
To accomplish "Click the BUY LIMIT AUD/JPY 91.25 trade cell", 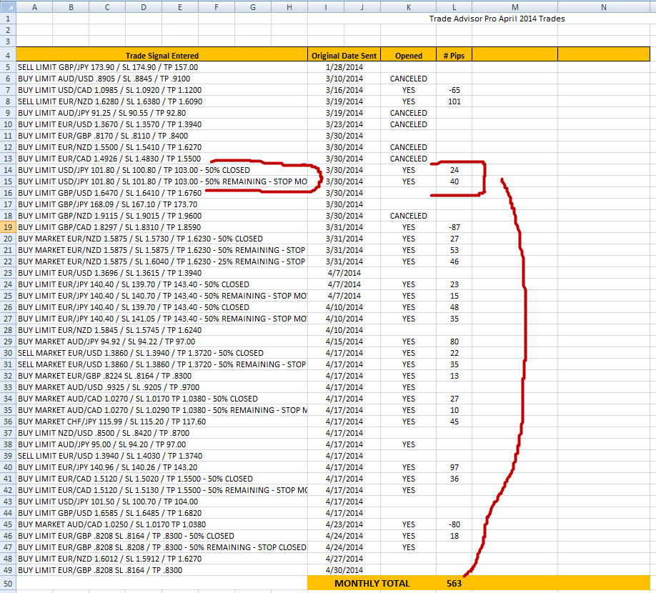I will click(x=162, y=113).
